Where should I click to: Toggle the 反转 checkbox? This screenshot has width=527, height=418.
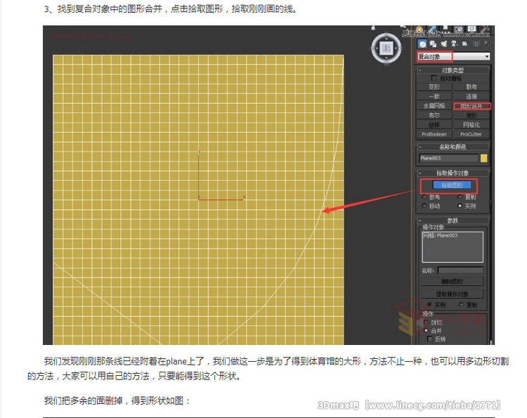(430, 339)
